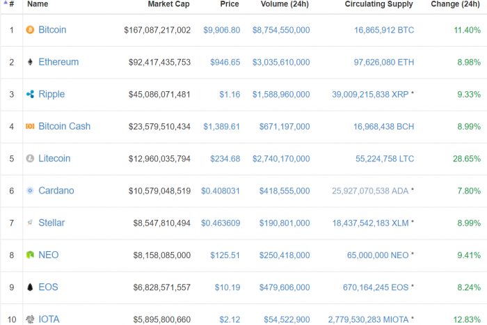Screen dimensions: 487x325
Task: Click Ethereum price $946.65
Action: (x=225, y=62)
